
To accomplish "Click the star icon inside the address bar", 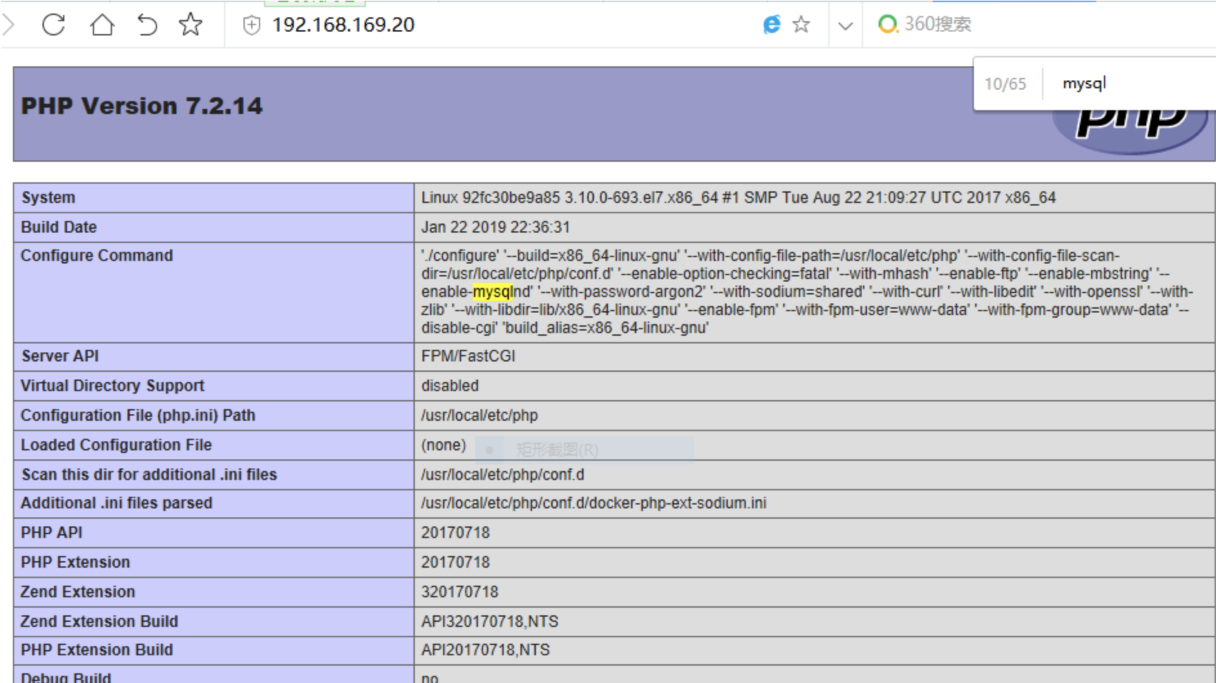I will pos(801,24).
